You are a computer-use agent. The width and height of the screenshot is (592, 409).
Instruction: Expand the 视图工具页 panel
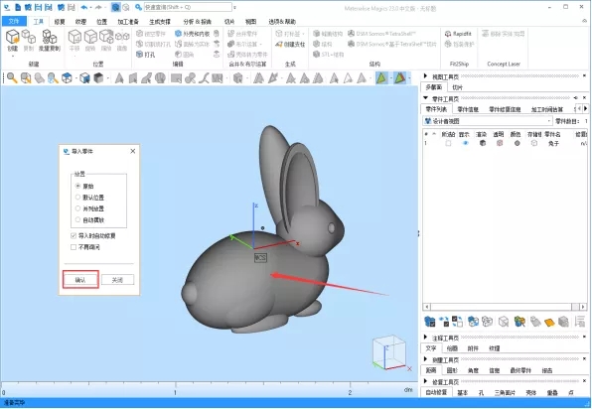pos(425,76)
